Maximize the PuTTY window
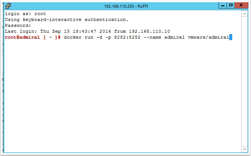 (231, 6)
